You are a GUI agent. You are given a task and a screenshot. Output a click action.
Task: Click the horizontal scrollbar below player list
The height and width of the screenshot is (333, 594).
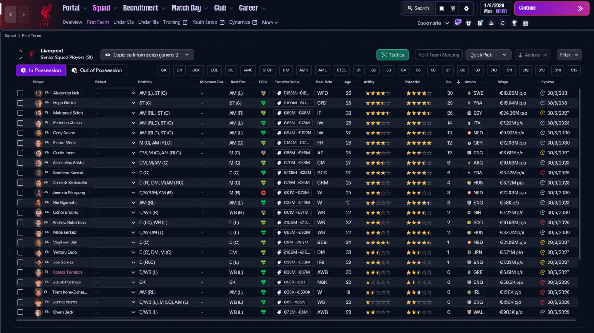click(297, 320)
